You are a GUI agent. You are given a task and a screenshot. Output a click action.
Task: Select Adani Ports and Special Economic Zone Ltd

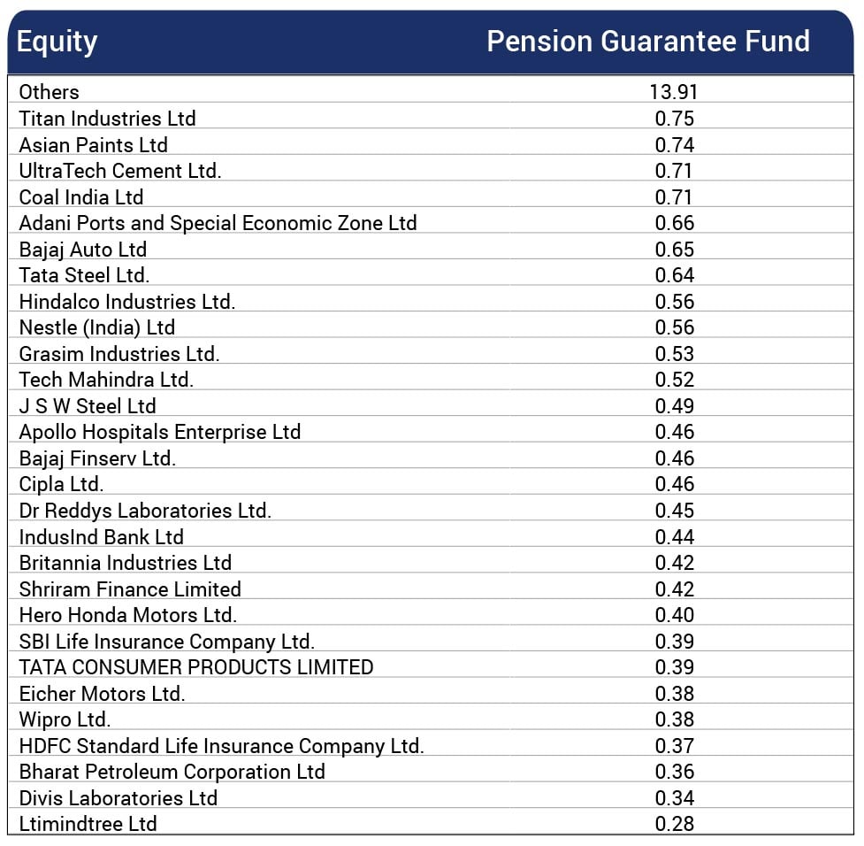pyautogui.click(x=218, y=223)
